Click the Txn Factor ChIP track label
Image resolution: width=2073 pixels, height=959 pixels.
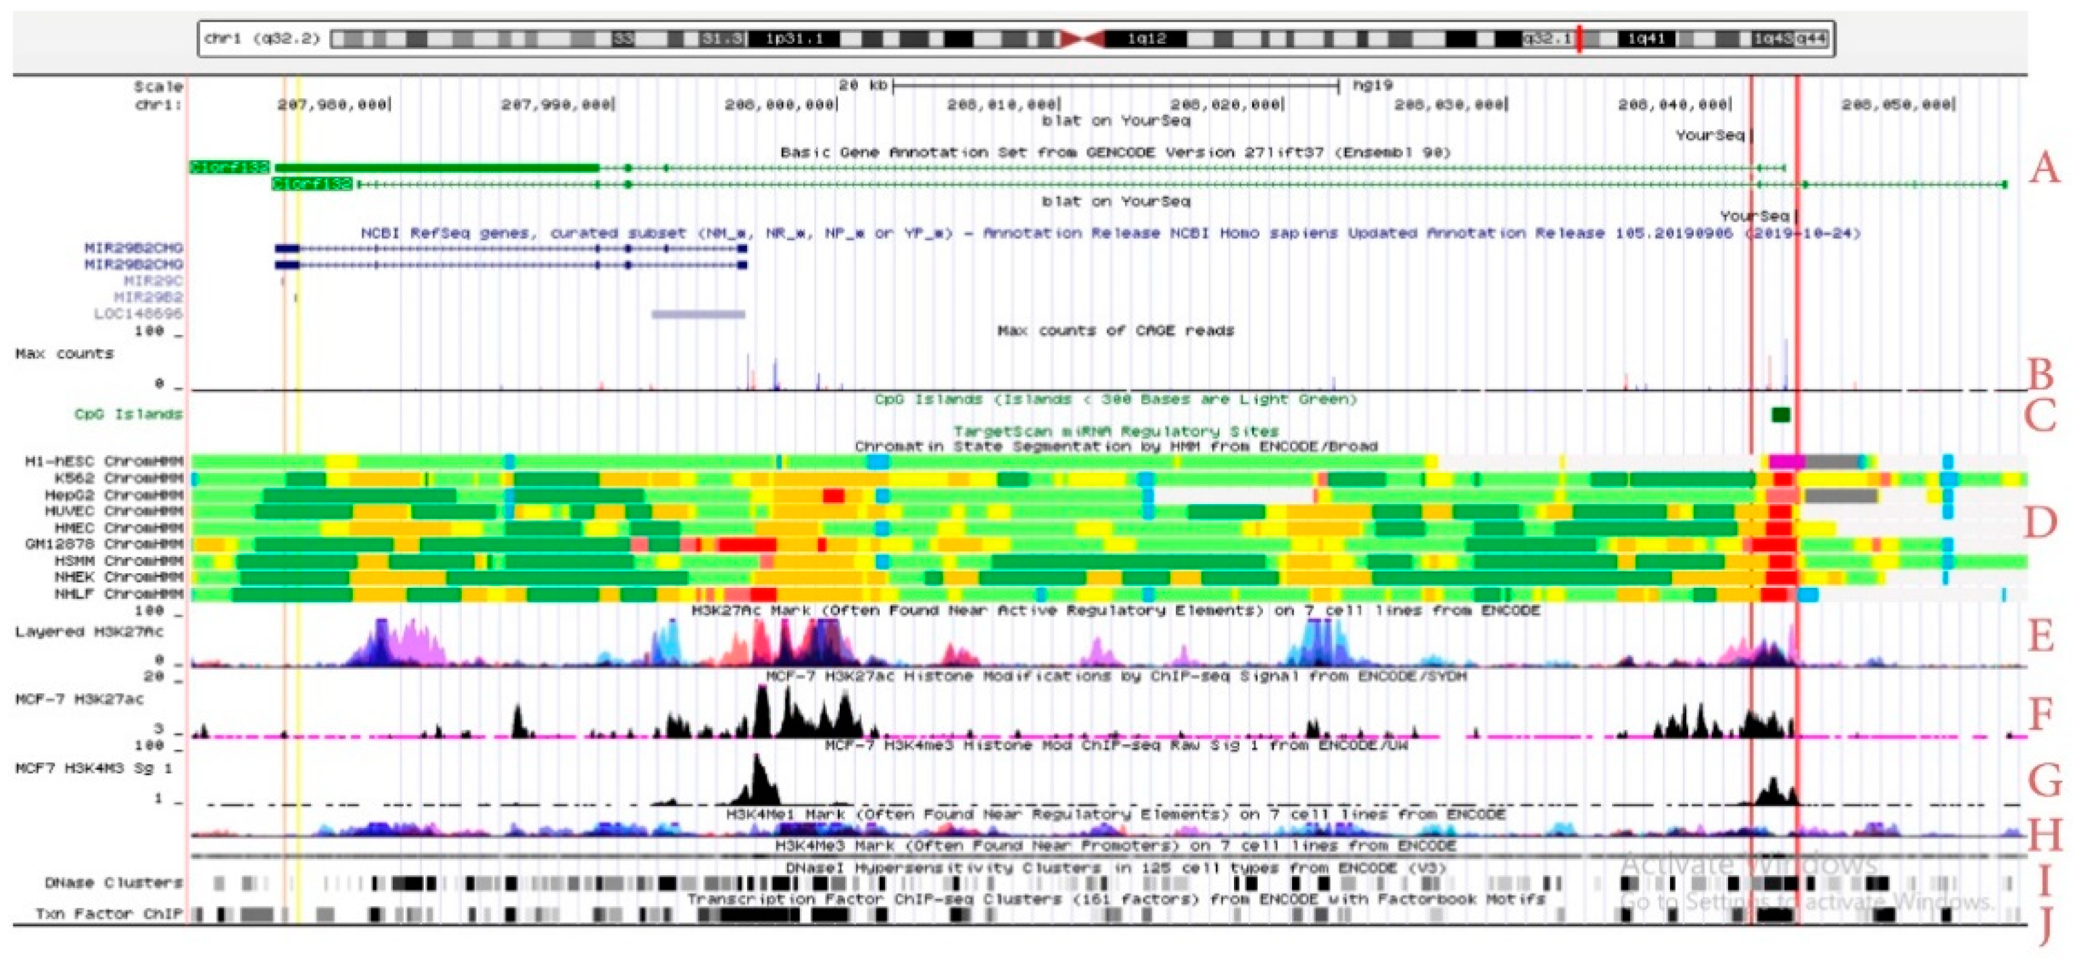click(109, 914)
